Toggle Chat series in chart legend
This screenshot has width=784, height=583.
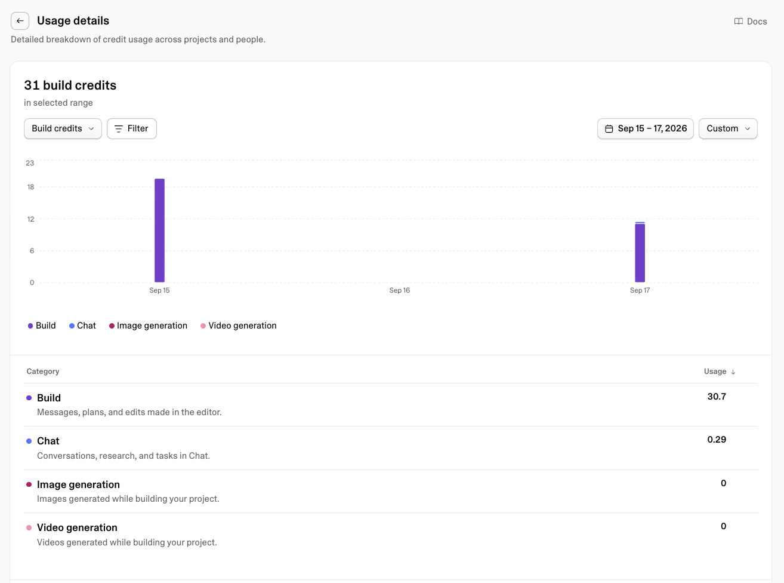82,326
